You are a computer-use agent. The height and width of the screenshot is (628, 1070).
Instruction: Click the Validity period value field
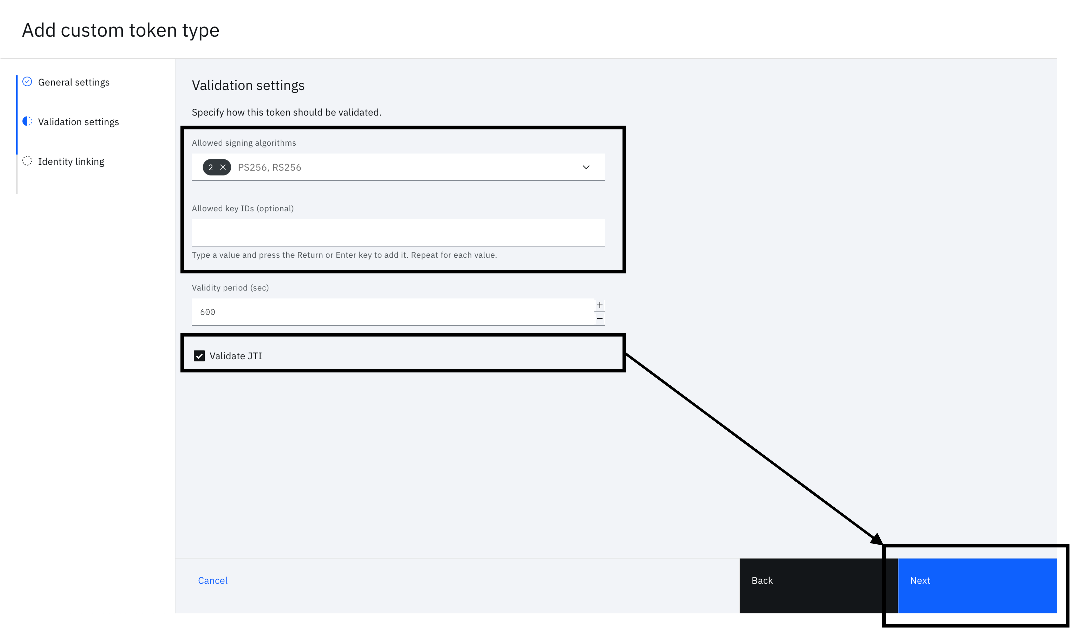tap(391, 312)
